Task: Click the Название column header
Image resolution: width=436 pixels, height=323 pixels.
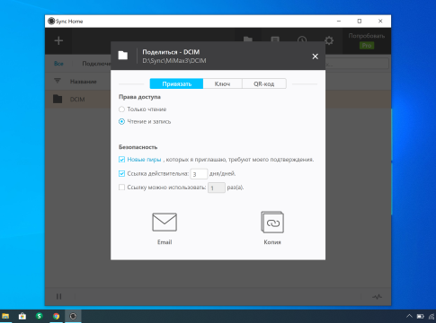Action: [84, 82]
